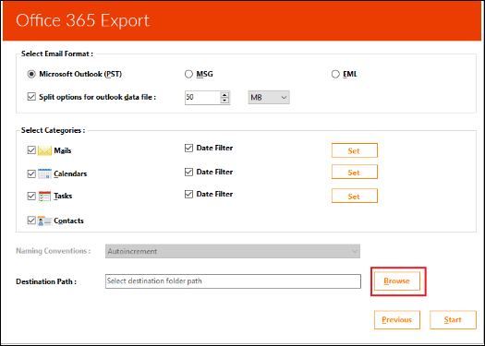The image size is (485, 346).
Task: Open the Naming Conventions Autoincrement dropdown
Action: pyautogui.click(x=233, y=251)
